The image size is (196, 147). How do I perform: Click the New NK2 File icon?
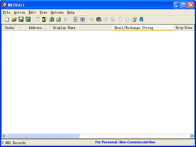click(7, 19)
